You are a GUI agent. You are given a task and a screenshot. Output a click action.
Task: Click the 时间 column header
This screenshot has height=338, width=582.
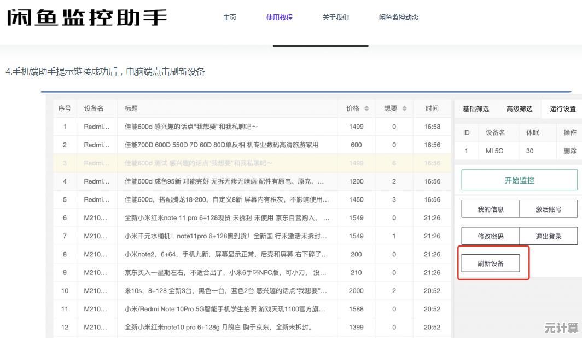(x=432, y=108)
